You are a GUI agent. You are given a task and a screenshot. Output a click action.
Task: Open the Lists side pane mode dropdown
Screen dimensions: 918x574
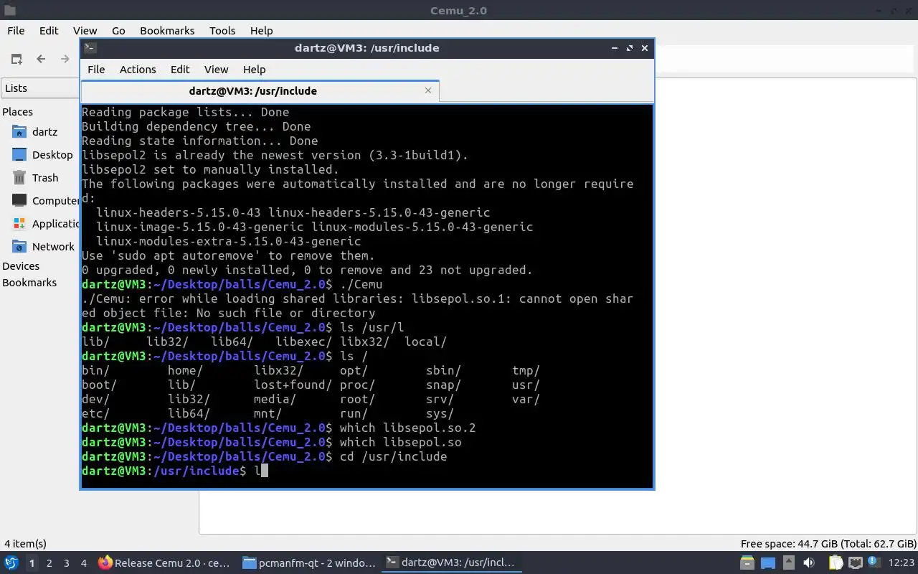click(39, 88)
